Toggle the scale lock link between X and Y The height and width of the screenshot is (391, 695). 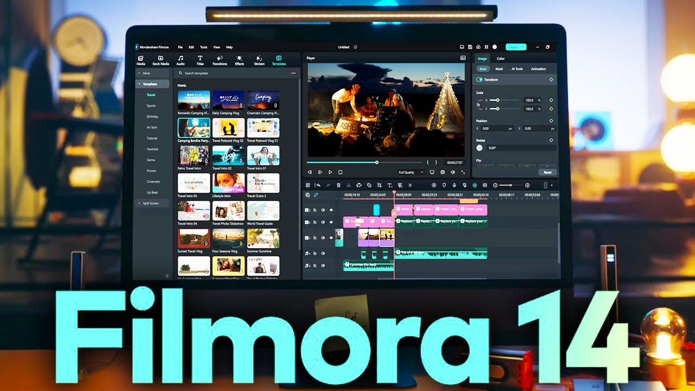[478, 104]
